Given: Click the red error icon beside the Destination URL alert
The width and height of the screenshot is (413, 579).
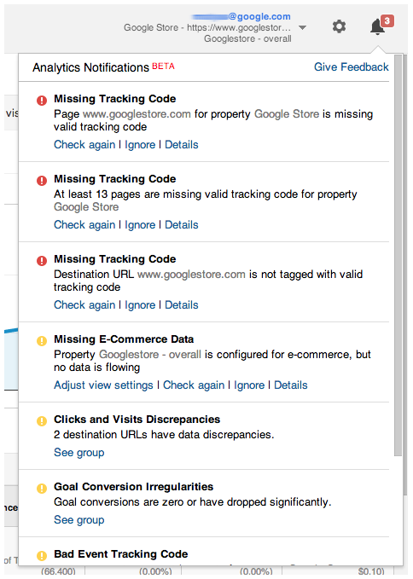Looking at the screenshot, I should (x=42, y=260).
